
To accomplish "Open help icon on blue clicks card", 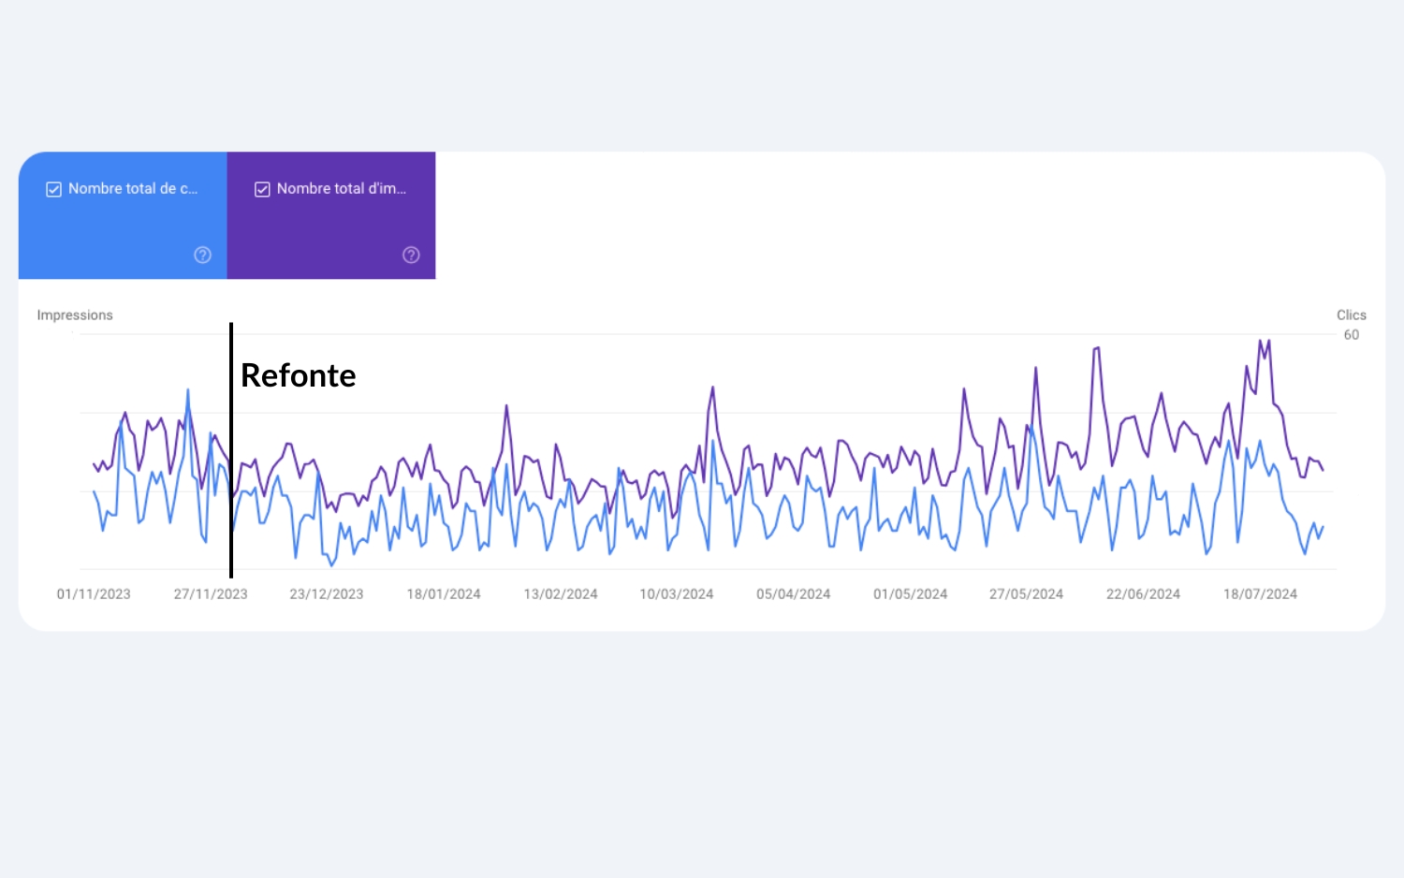I will [x=202, y=255].
